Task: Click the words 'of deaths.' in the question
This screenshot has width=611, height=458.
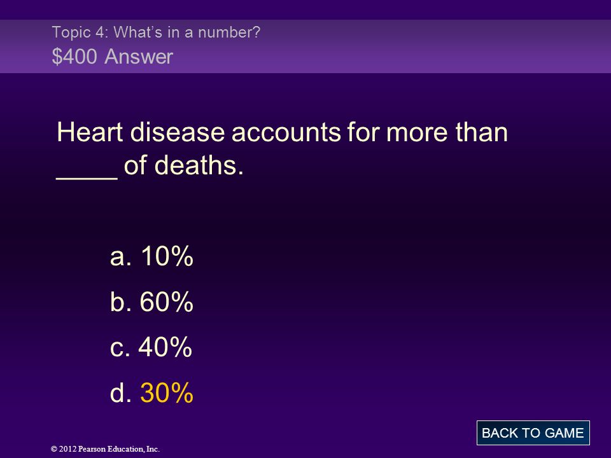Action: 183,165
